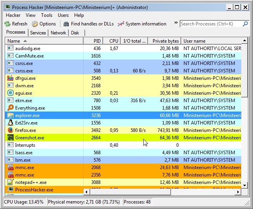Open System information graph icon
Image resolution: width=253 pixels, height=209 pixels.
121,24
